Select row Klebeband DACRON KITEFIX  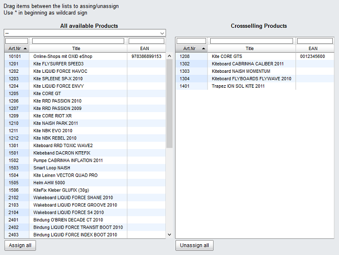pos(85,153)
